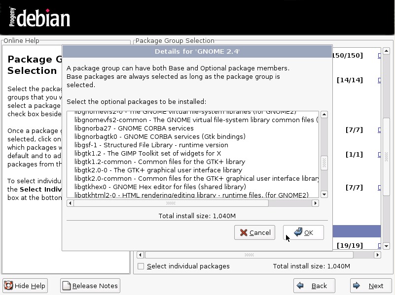Enable Select individual packages checkbox
The width and height of the screenshot is (395, 295).
[141, 266]
